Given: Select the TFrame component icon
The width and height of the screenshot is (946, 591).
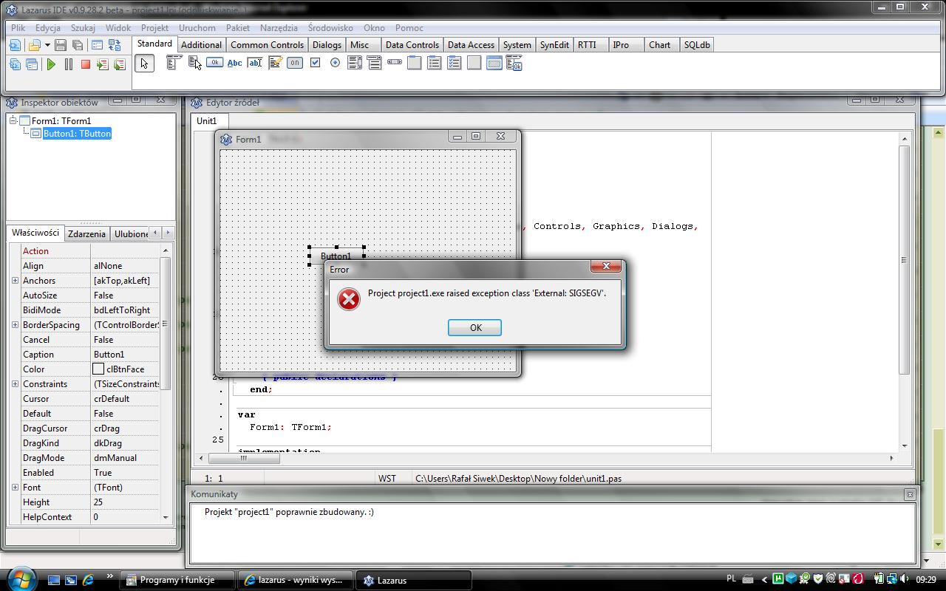Looking at the screenshot, I should [x=494, y=63].
